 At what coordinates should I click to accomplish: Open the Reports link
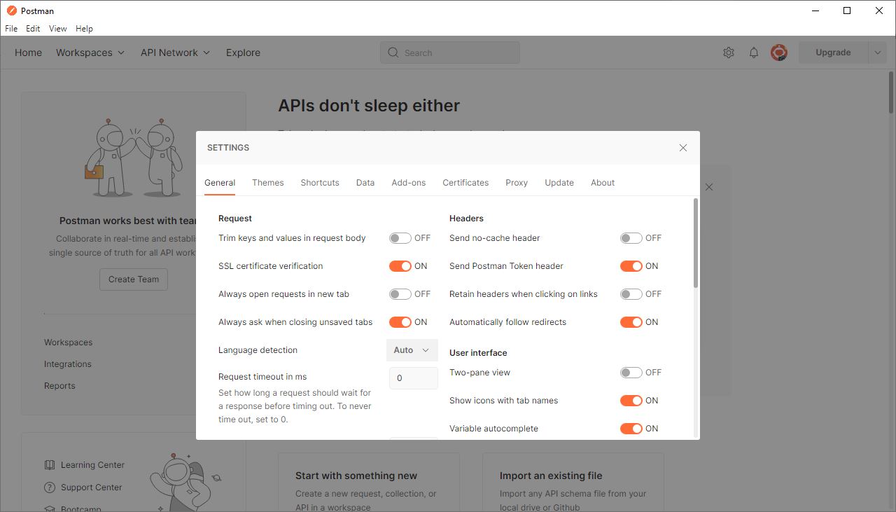point(59,386)
